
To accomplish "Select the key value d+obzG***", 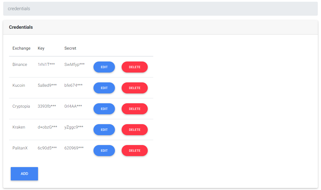I will coord(48,127).
